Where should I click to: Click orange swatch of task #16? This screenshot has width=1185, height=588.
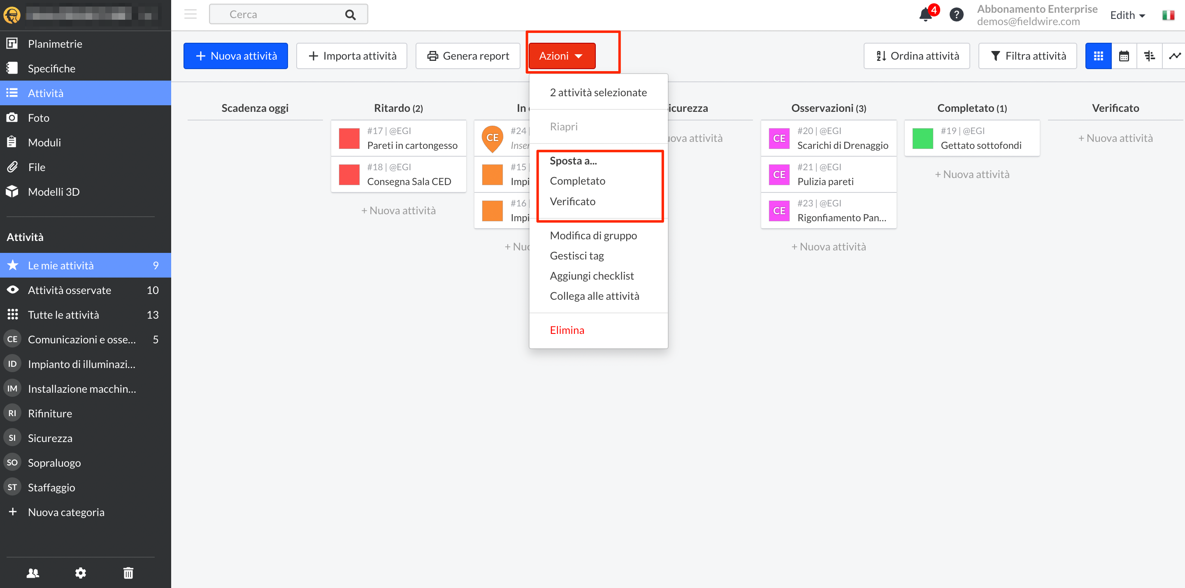coord(492,211)
